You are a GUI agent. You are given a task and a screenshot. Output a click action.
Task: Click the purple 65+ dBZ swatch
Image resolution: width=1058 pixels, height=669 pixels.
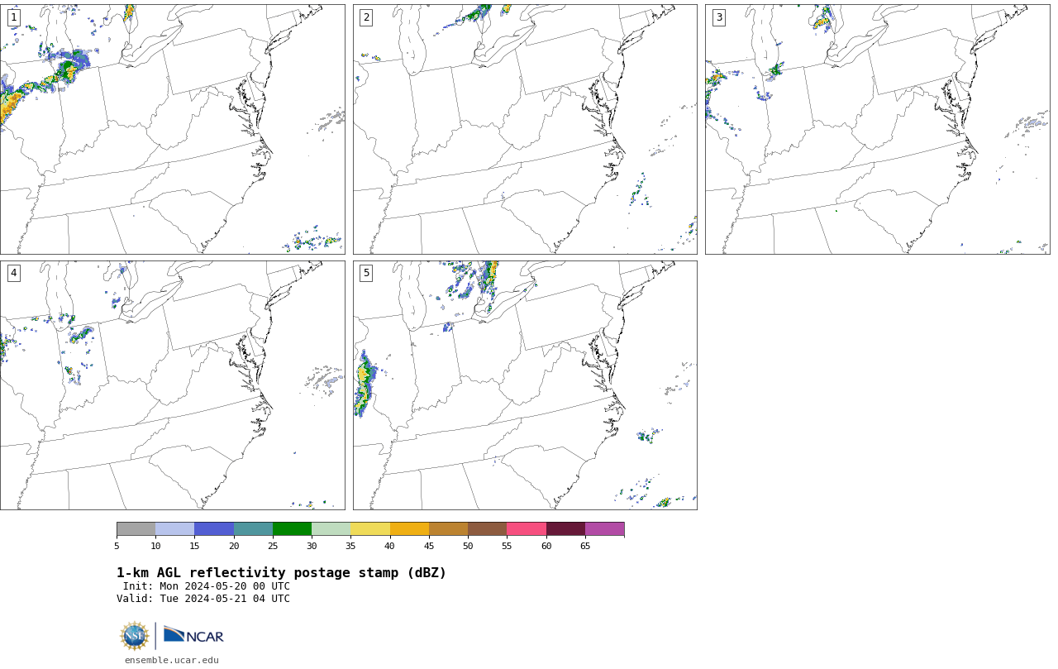click(604, 529)
